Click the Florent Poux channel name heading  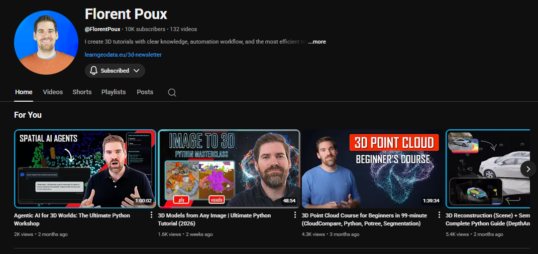126,14
